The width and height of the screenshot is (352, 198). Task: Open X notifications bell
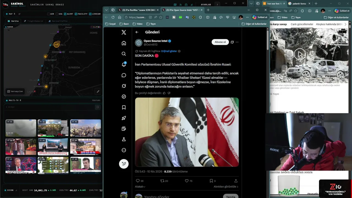pyautogui.click(x=124, y=64)
